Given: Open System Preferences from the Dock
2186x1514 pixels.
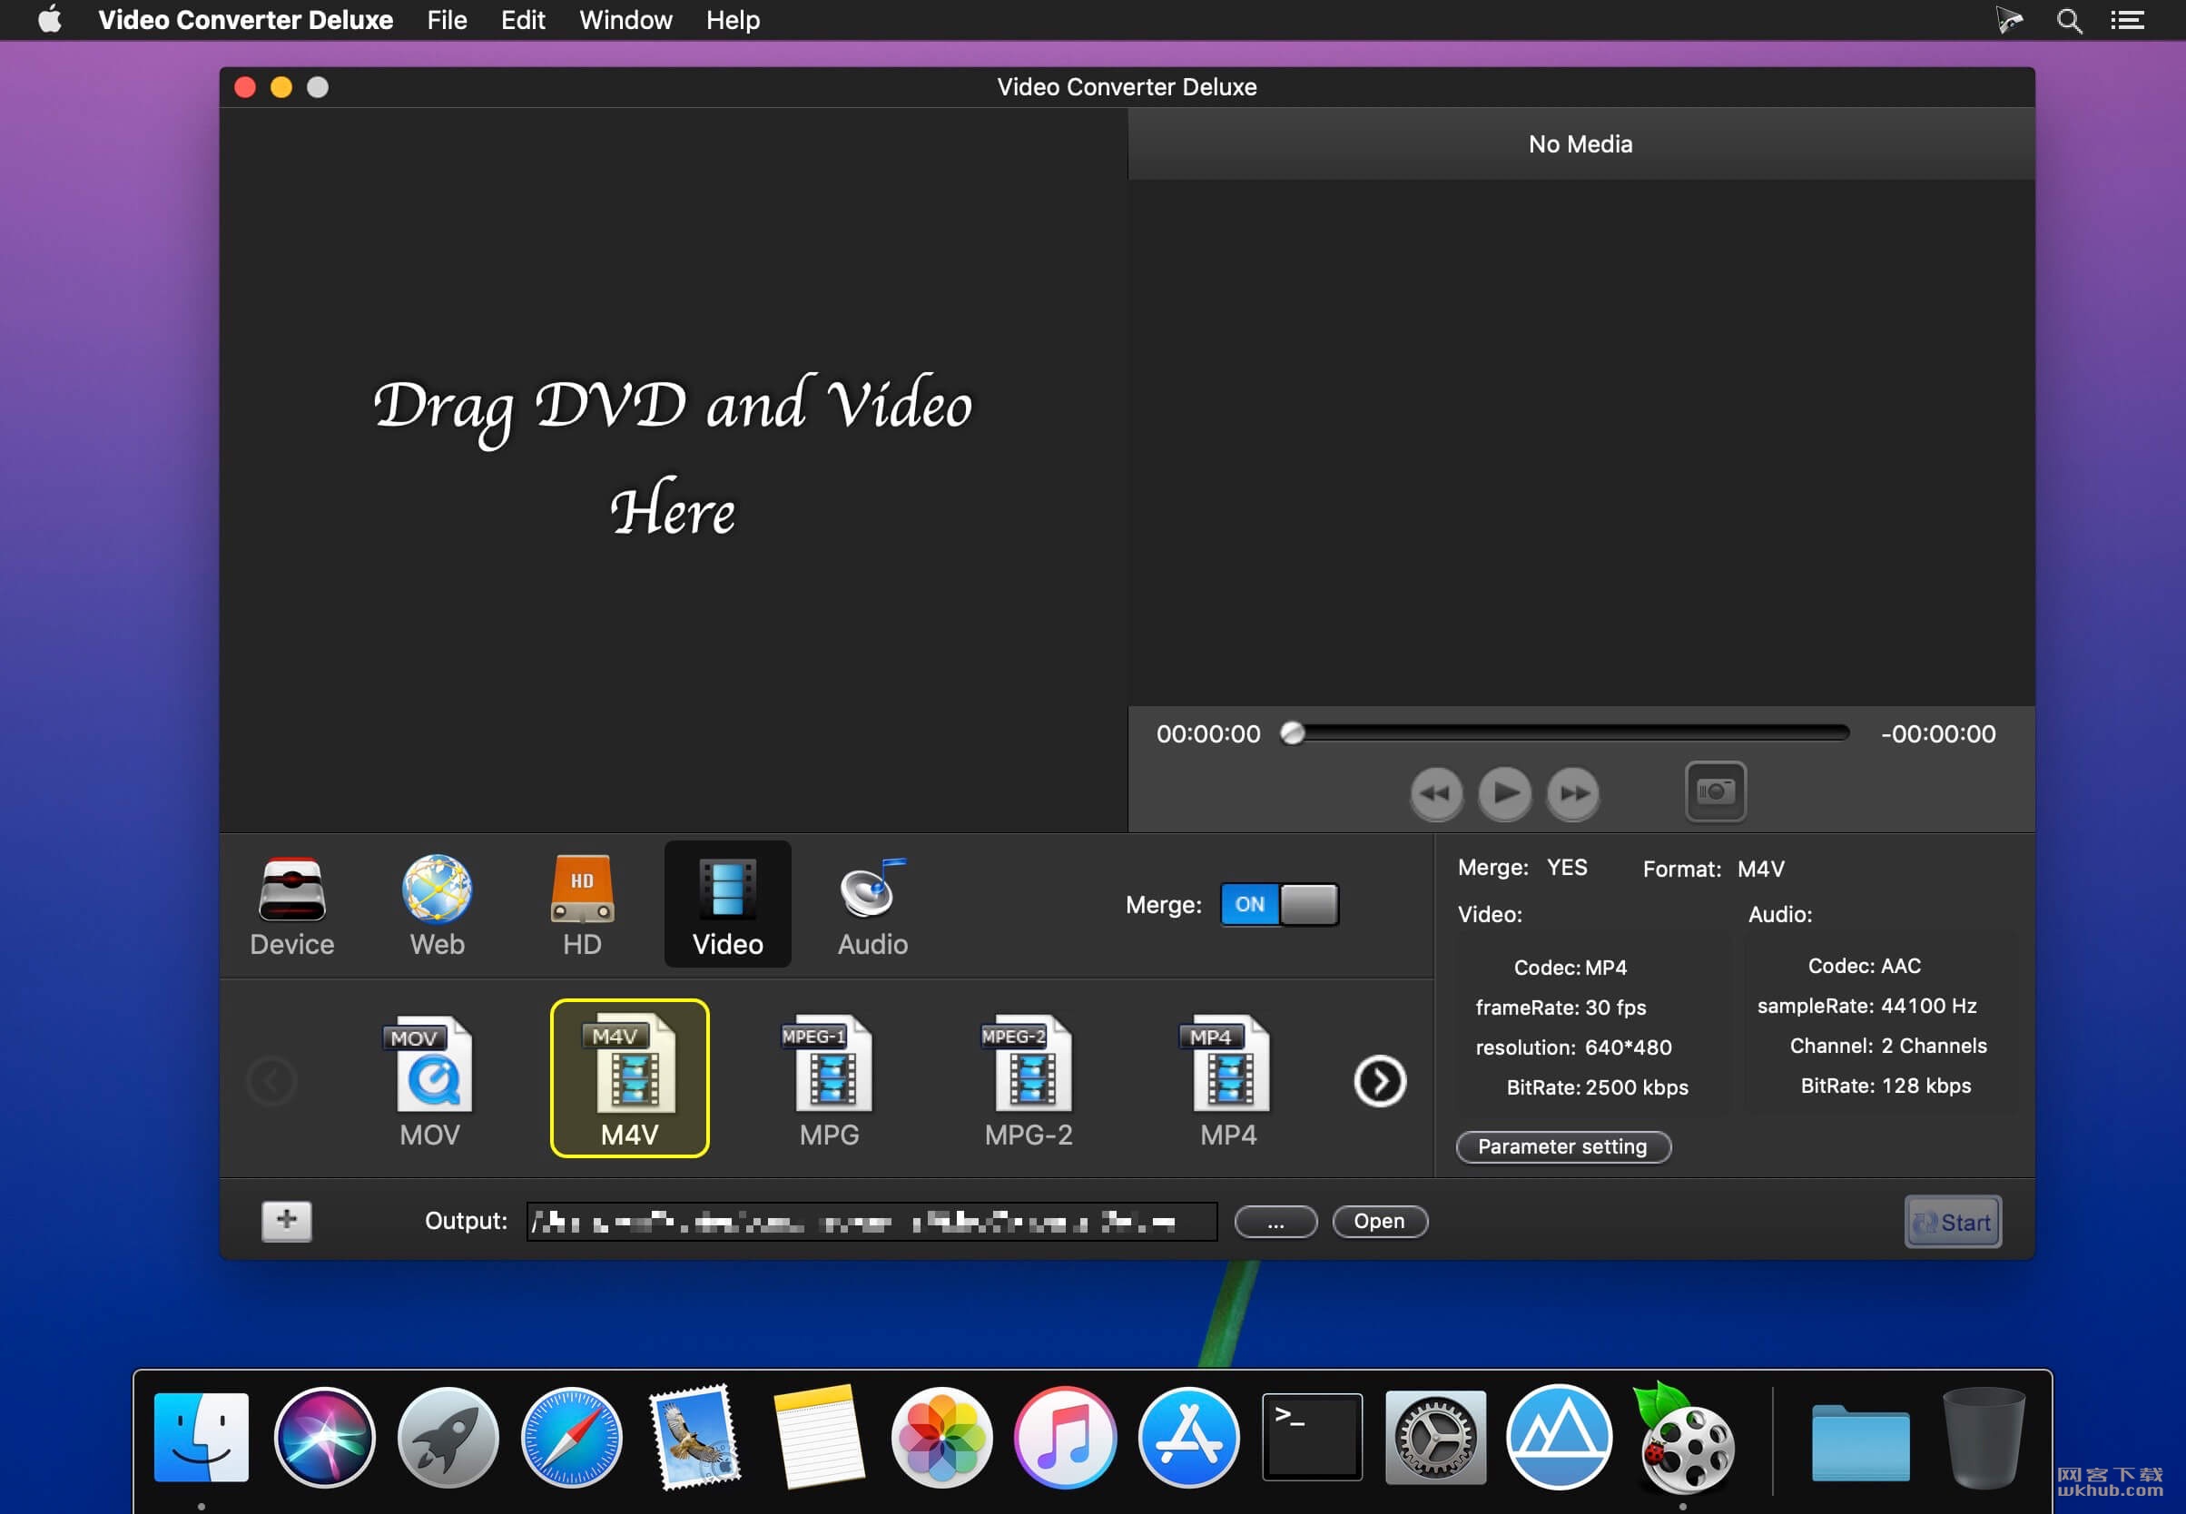Looking at the screenshot, I should [1435, 1436].
